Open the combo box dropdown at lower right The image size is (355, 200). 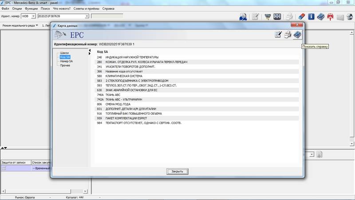tap(312, 155)
